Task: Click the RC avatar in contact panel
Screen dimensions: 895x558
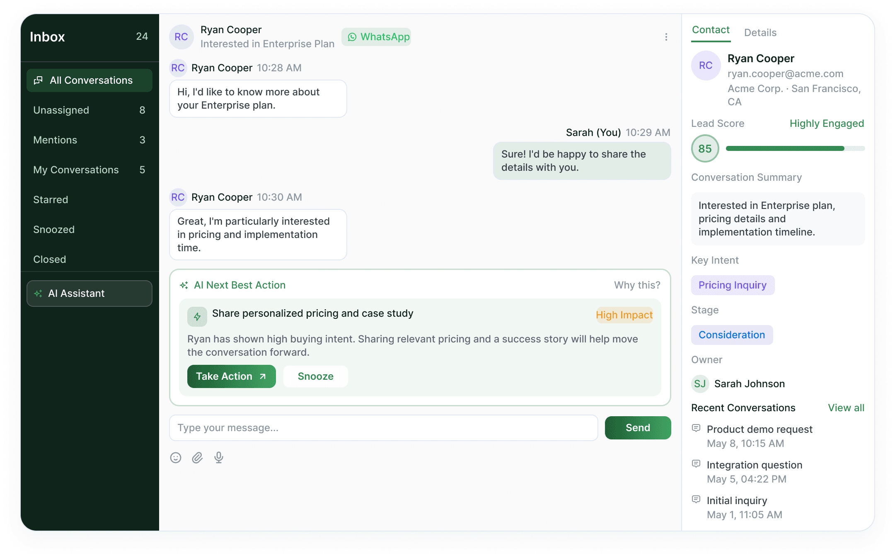Action: click(706, 66)
